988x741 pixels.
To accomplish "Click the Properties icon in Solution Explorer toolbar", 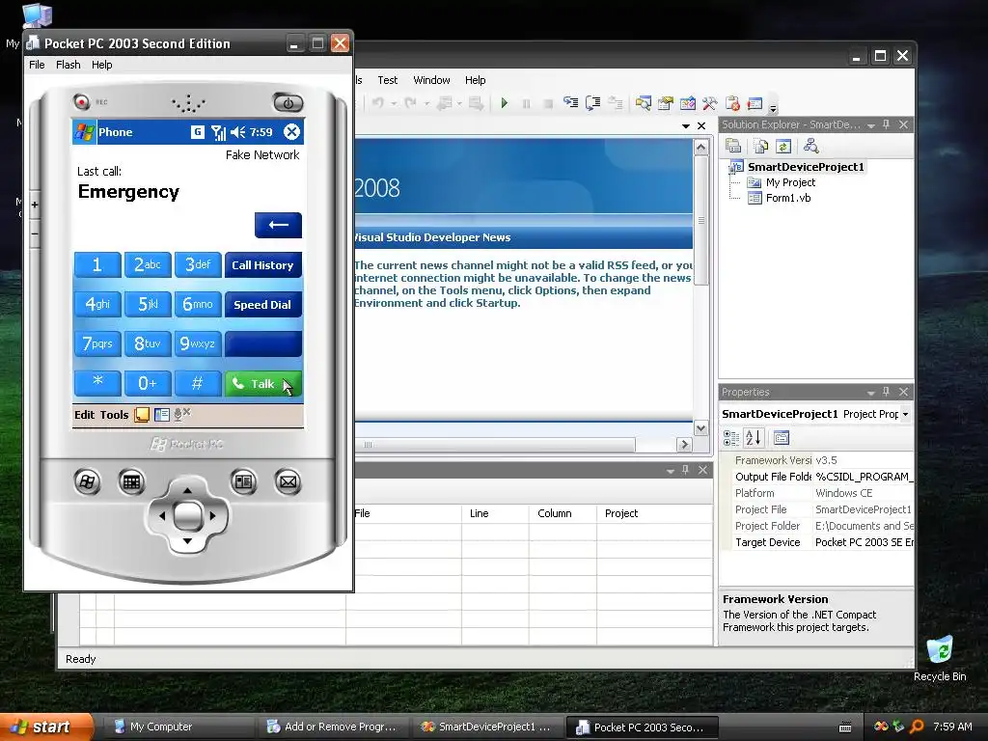I will [733, 147].
